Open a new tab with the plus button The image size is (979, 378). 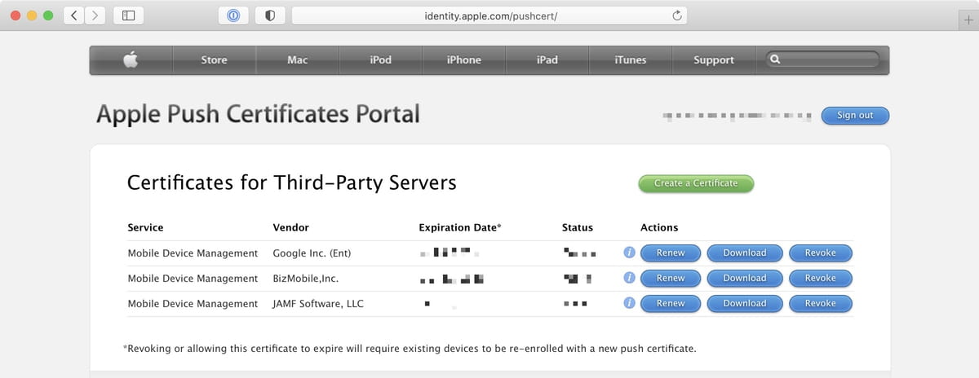pos(968,20)
